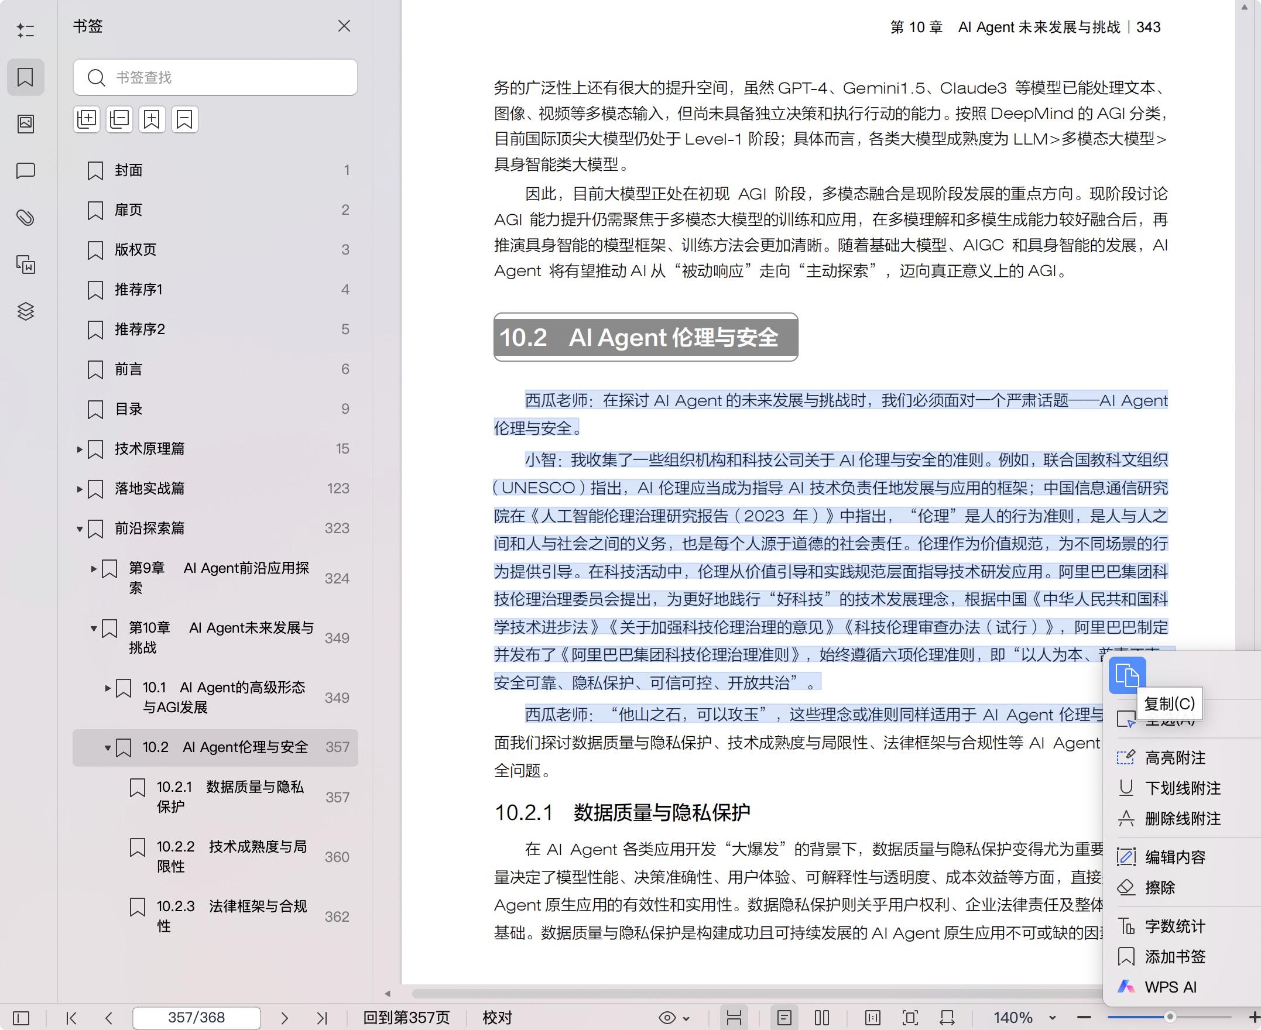This screenshot has width=1261, height=1030.
Task: Open 目录 bookmark
Action: [x=215, y=409]
